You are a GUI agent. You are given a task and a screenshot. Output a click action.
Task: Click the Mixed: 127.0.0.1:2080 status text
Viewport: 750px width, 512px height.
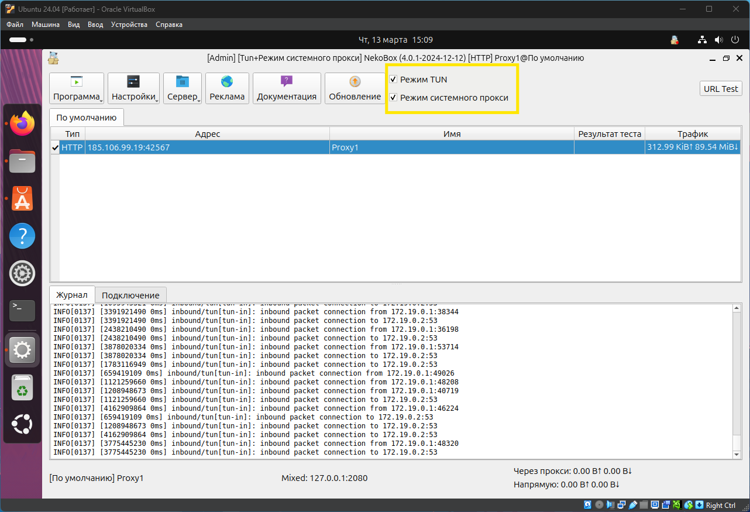point(325,478)
